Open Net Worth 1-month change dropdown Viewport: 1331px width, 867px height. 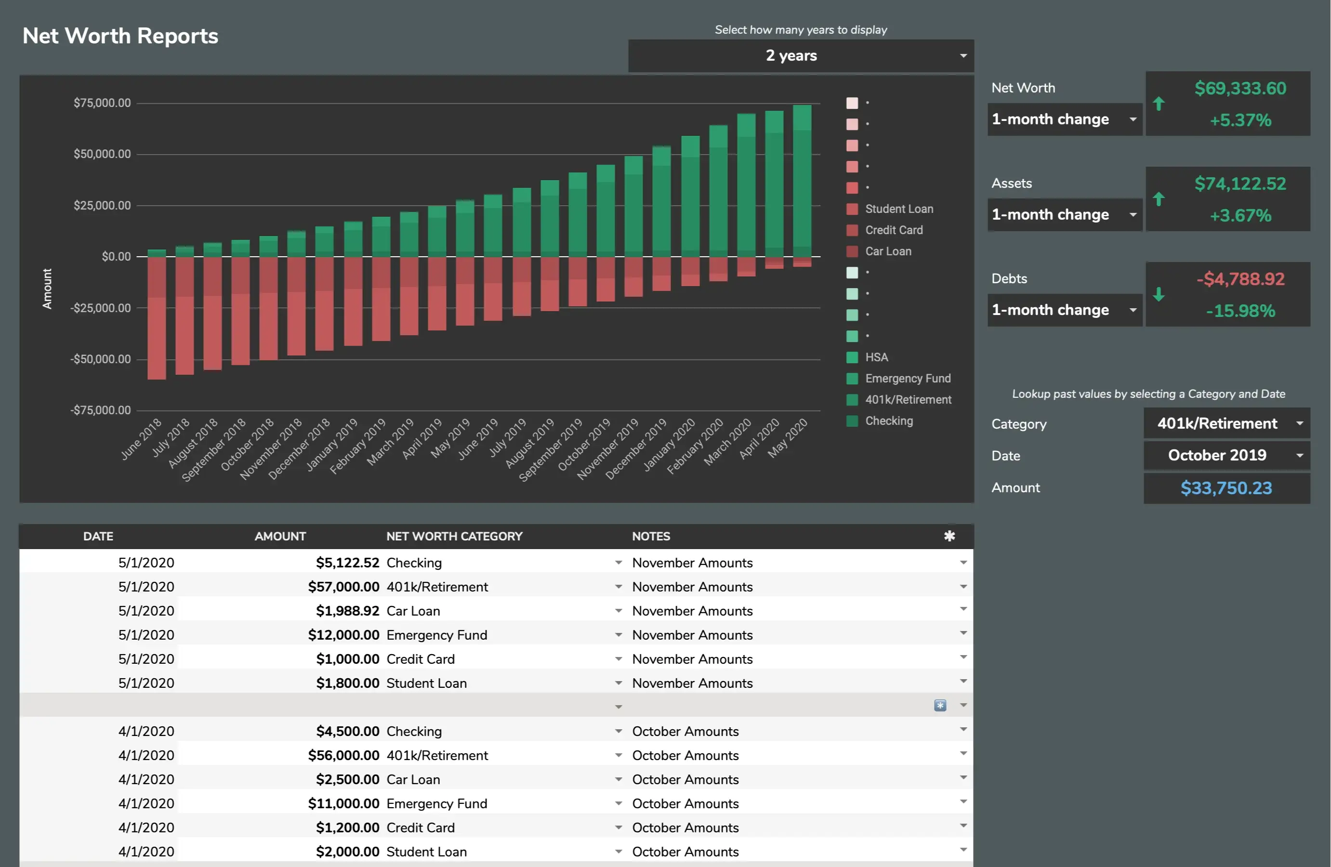[x=1065, y=119]
